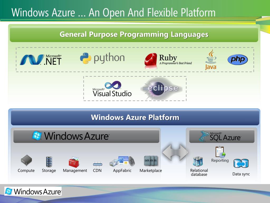Click the 'Visual Studio' wordmark text
Viewport: 270px width, 203px height.
point(112,94)
